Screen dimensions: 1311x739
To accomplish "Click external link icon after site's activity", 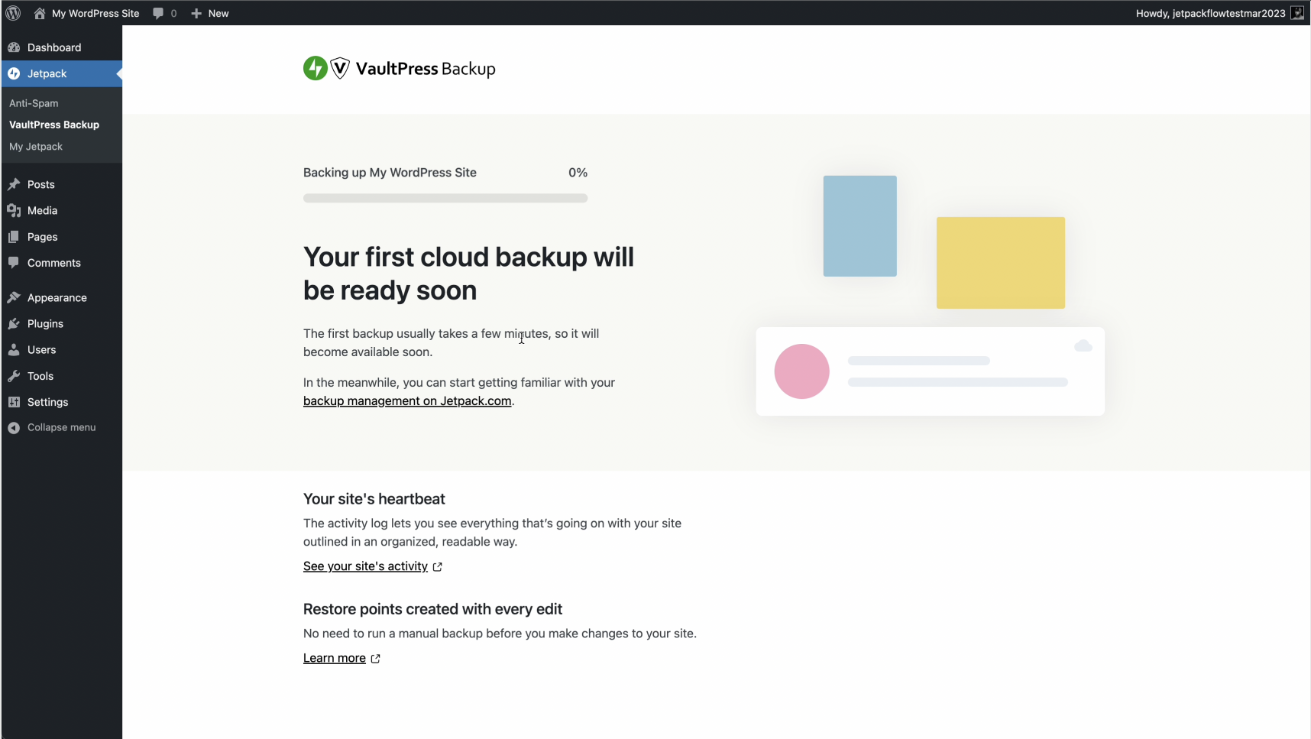I will click(x=438, y=566).
